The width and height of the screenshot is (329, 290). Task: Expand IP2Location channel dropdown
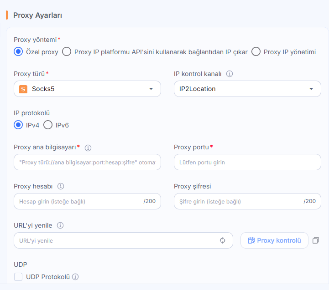tap(247, 89)
